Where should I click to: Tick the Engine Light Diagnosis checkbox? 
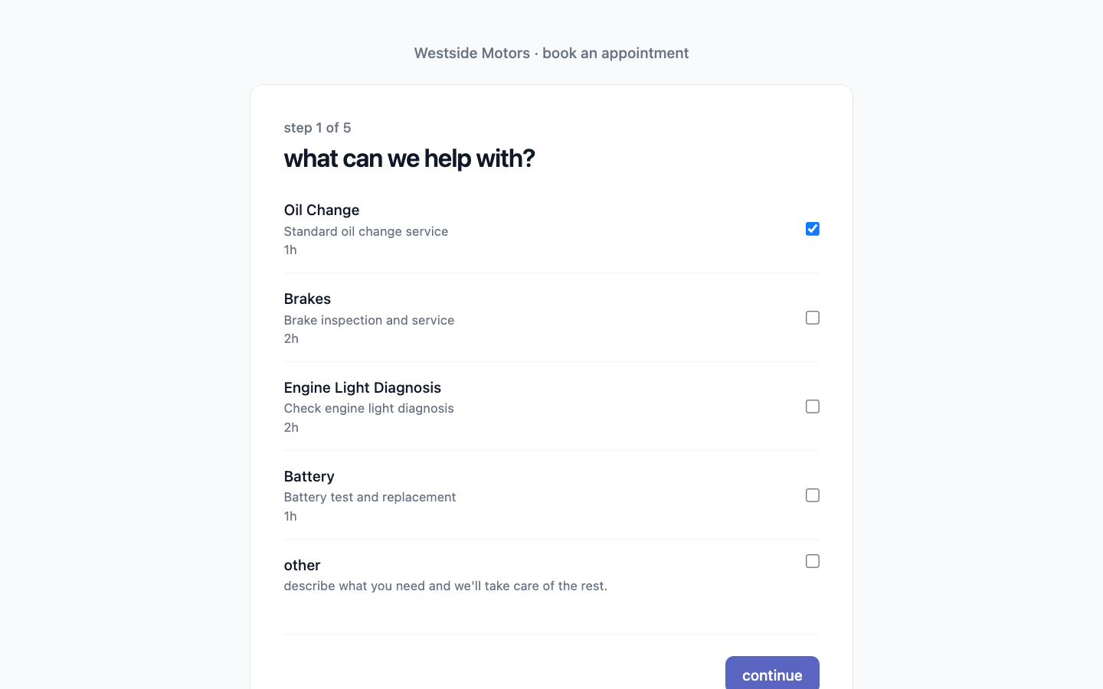tap(813, 407)
